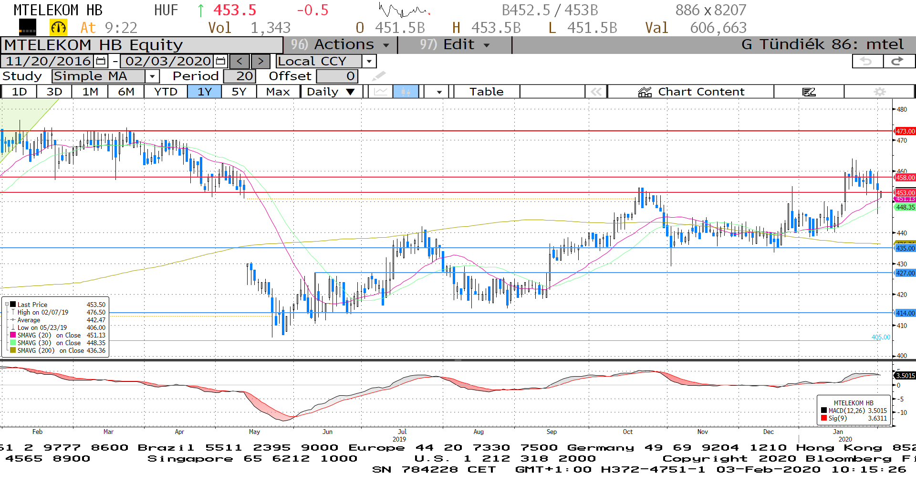Click the Low on 05/23/19 legend row
The height and width of the screenshot is (496, 916).
58,327
